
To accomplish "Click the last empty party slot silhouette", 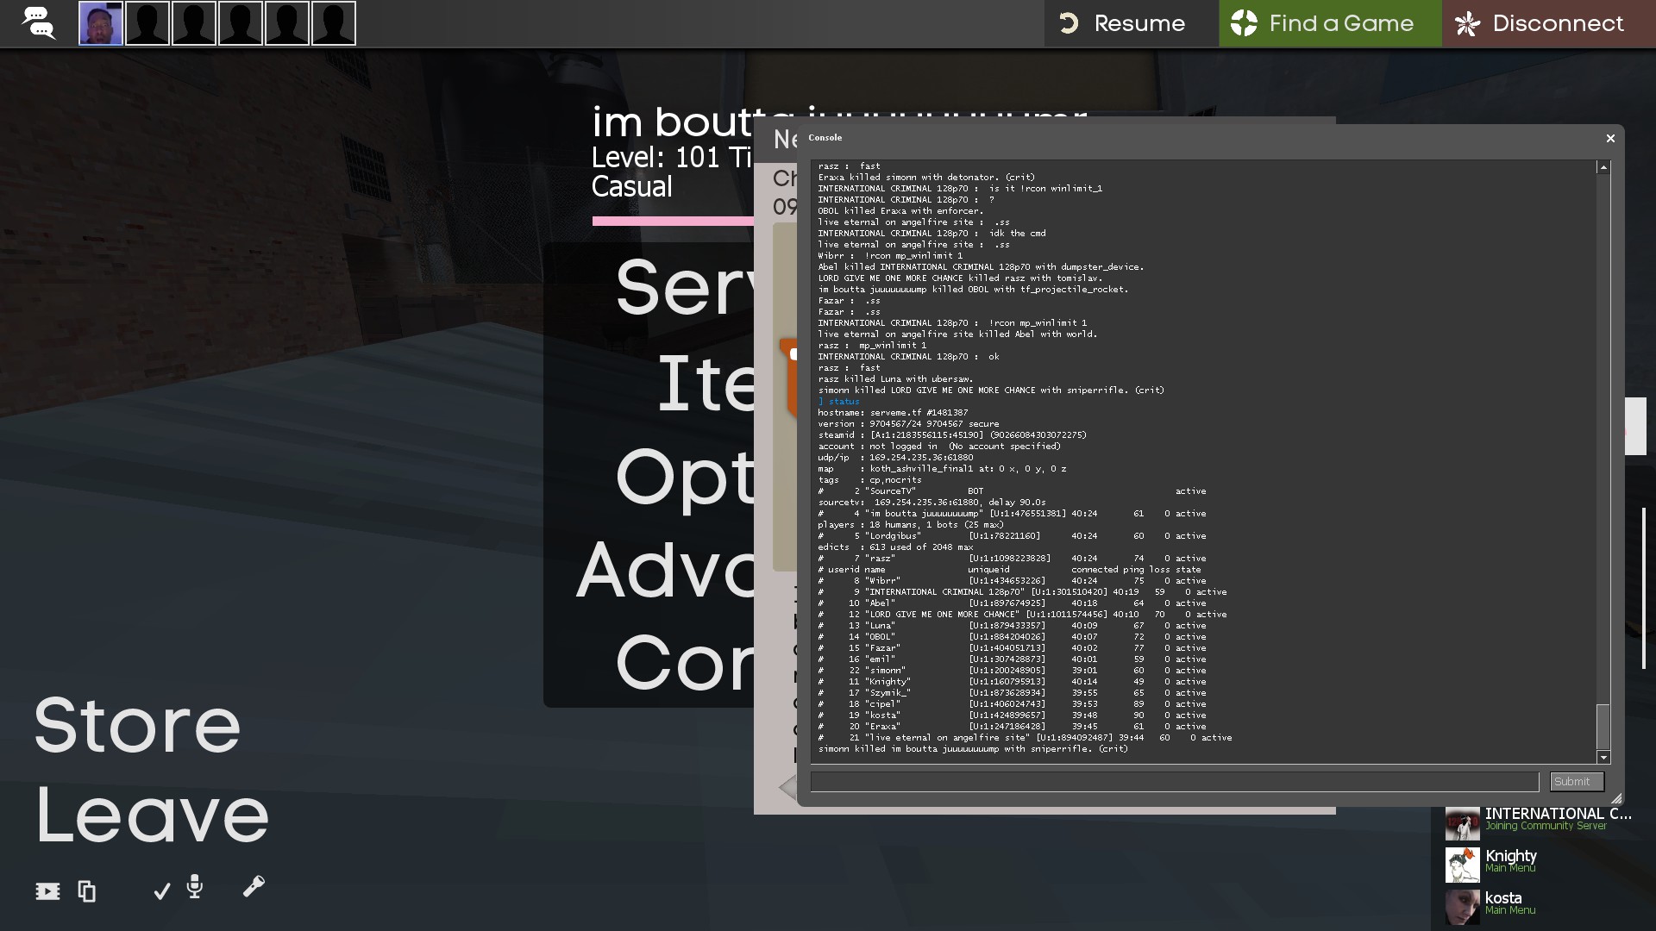I will pos(333,23).
